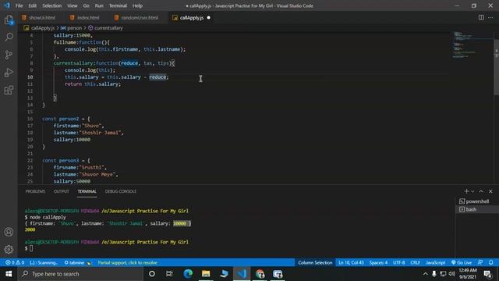The image size is (499, 281).
Task: Open the Search view in activity bar
Action: tap(9, 37)
